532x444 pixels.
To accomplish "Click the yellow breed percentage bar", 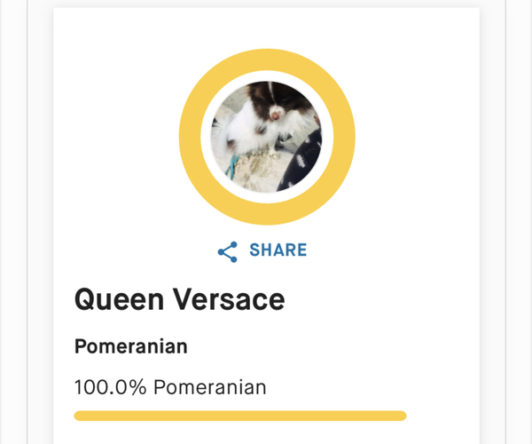I will (x=240, y=416).
